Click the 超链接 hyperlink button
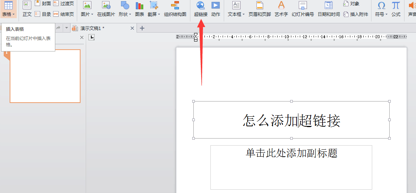The height and width of the screenshot is (193, 416). click(200, 9)
